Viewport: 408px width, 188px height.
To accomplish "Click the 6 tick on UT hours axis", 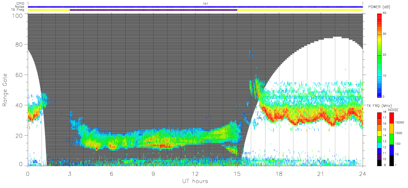I will pyautogui.click(x=112, y=174).
